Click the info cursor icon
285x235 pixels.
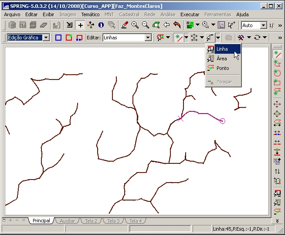coord(101,25)
